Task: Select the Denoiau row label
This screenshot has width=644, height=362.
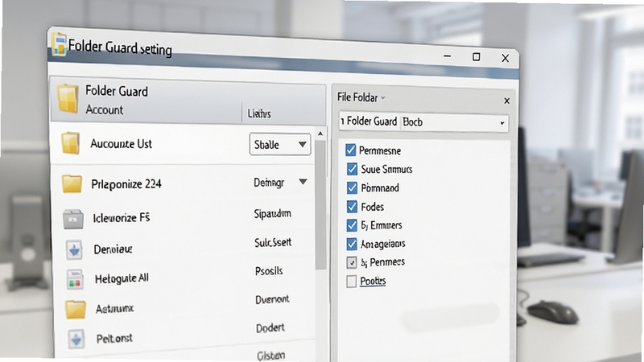Action: tap(113, 249)
